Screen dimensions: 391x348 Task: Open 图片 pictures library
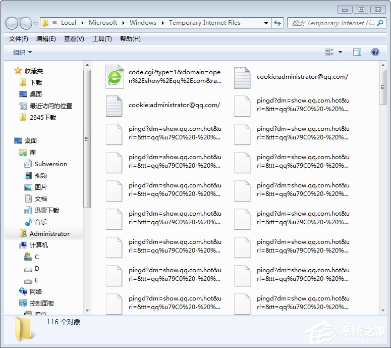pos(36,187)
